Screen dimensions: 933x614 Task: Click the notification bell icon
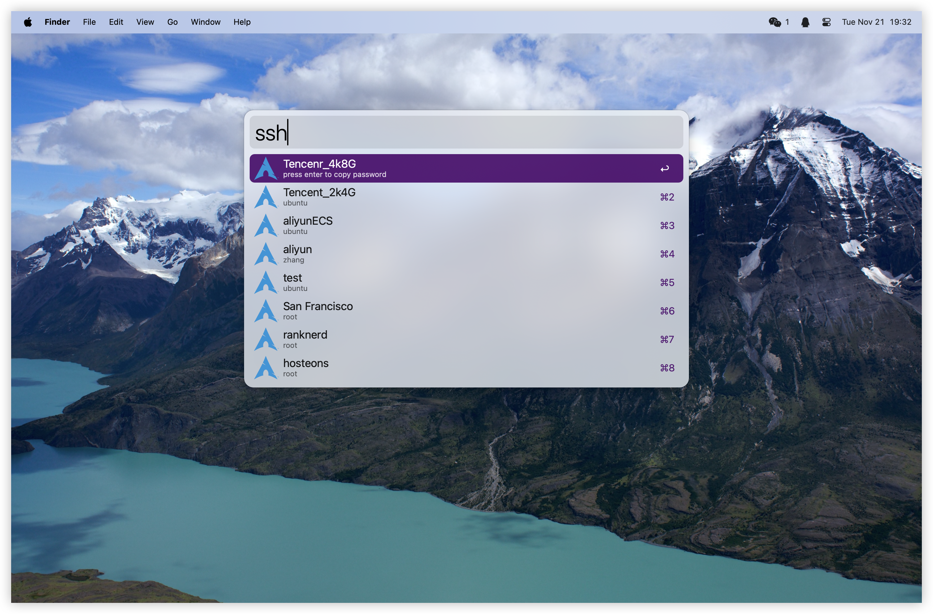click(805, 22)
